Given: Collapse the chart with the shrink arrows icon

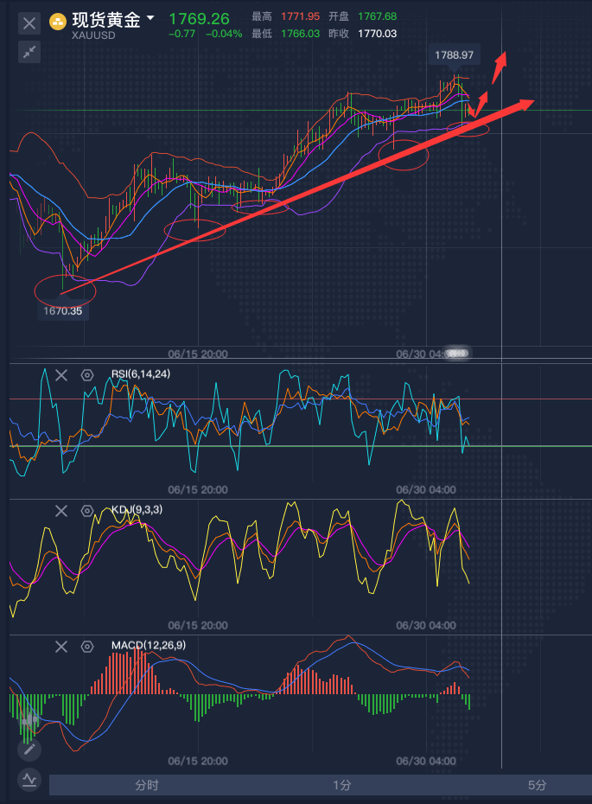Looking at the screenshot, I should point(30,53).
